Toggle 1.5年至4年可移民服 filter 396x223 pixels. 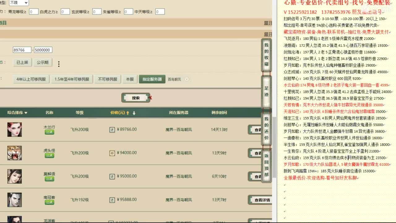pyautogui.click(x=72, y=79)
